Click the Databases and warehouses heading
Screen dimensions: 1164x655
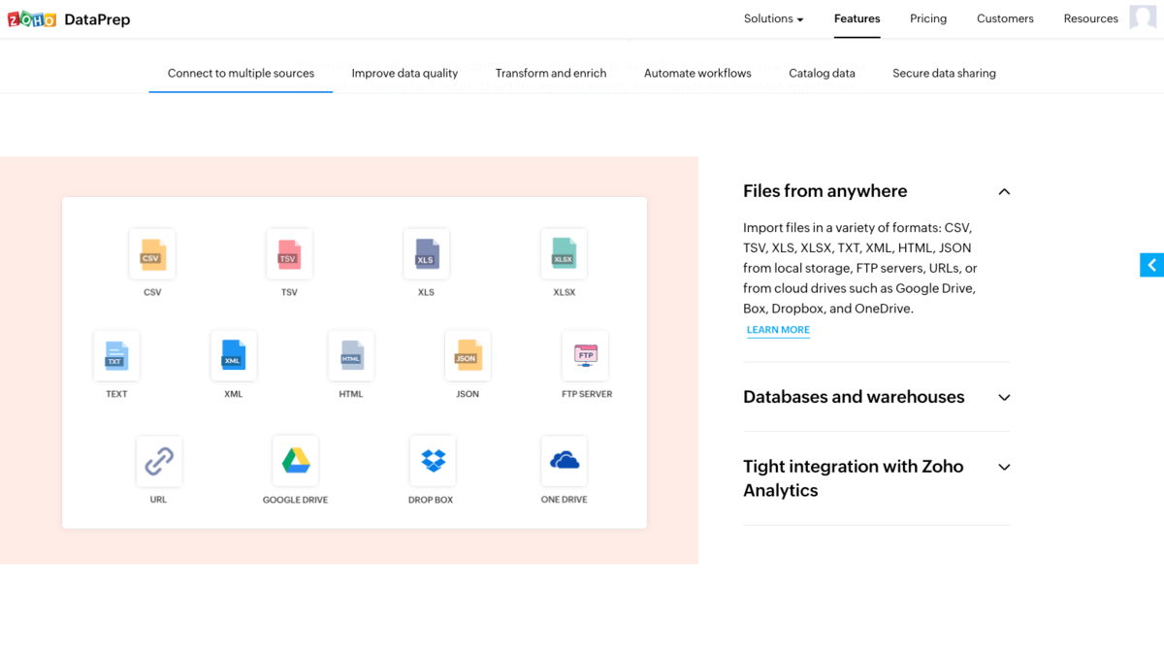coord(854,397)
